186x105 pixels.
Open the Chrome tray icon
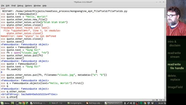(x=145, y=103)
